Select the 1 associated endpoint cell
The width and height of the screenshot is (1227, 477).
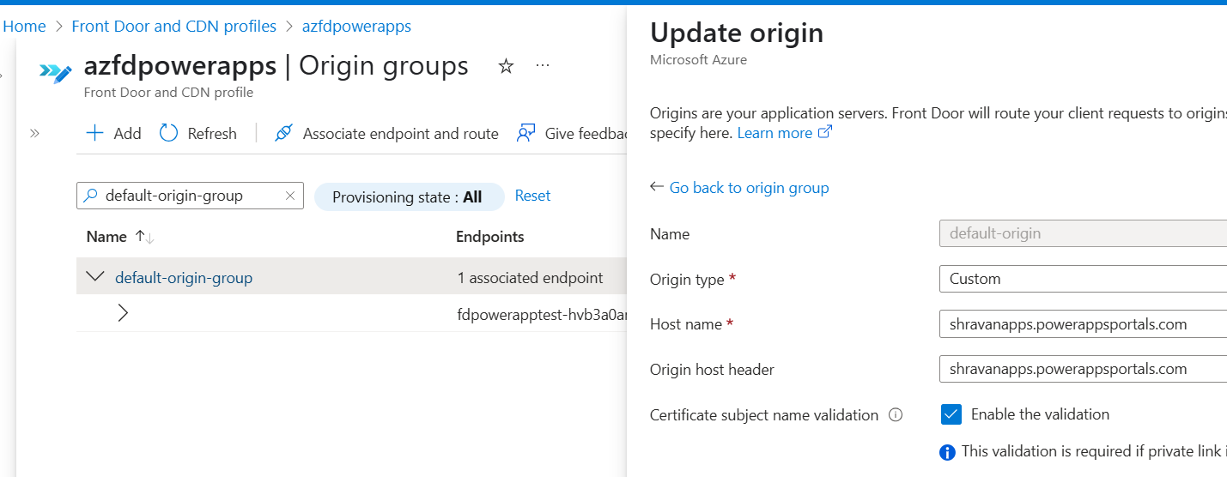(x=530, y=278)
